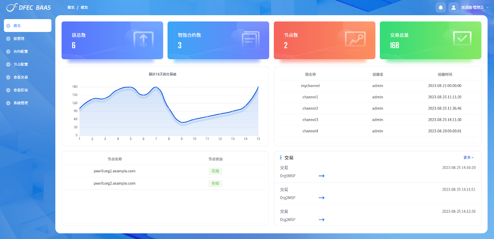Click the arrow icon for 14:12:36 transaction

(321, 220)
